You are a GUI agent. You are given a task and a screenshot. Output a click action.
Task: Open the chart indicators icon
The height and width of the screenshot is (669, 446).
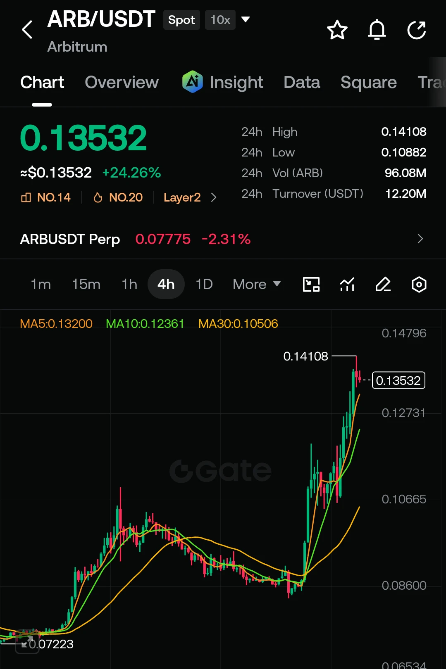click(347, 285)
